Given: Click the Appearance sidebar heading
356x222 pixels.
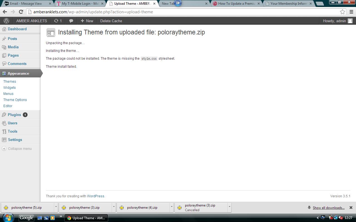Looking at the screenshot, I should tap(20, 73).
